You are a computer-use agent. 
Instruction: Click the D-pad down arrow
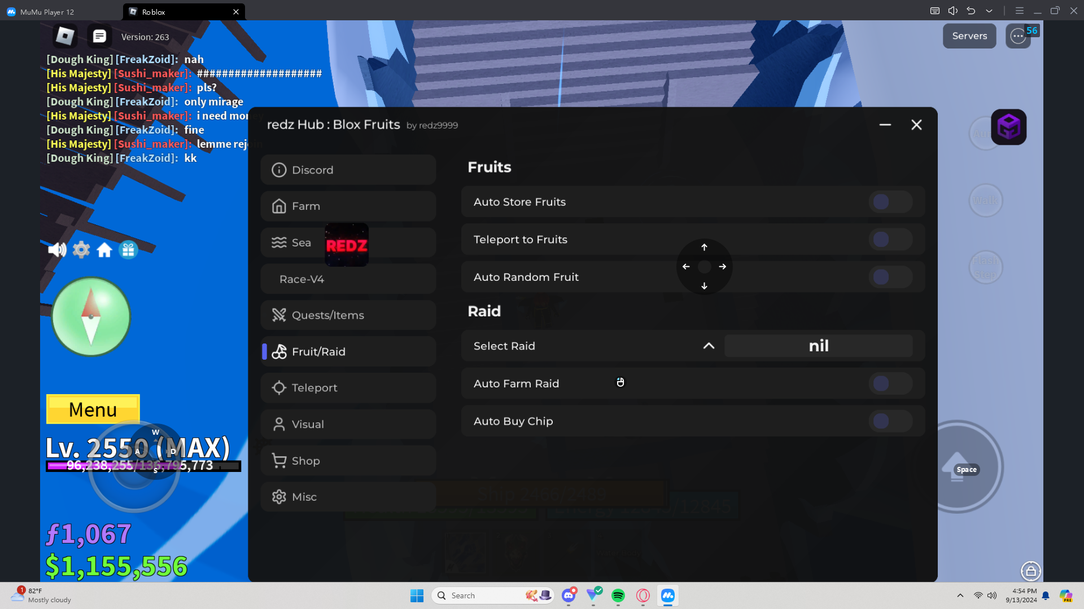(704, 286)
